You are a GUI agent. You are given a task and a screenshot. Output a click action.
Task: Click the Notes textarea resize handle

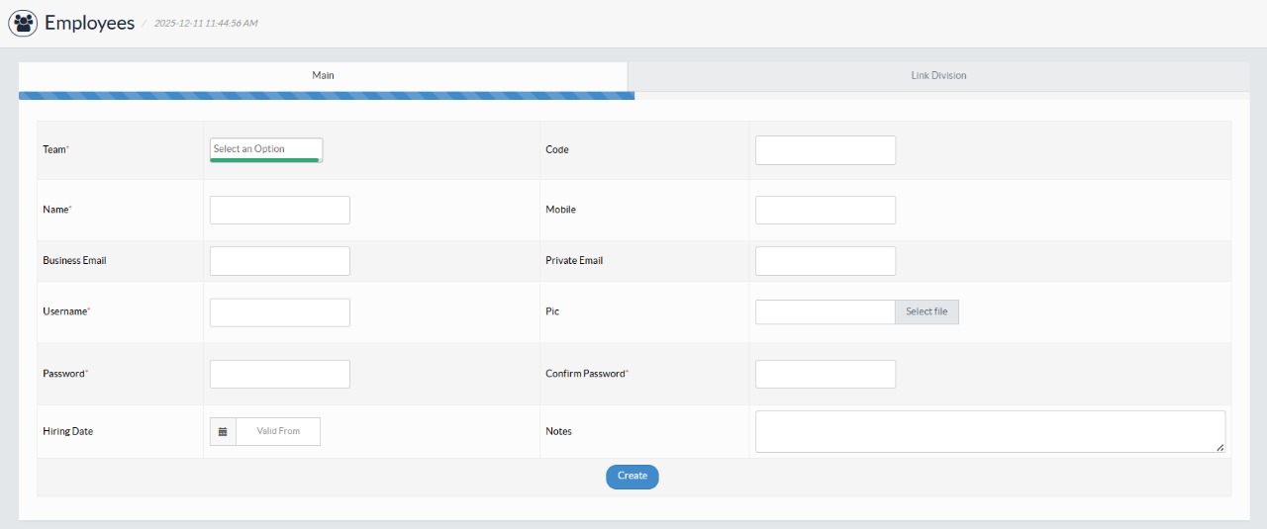pyautogui.click(x=1219, y=448)
